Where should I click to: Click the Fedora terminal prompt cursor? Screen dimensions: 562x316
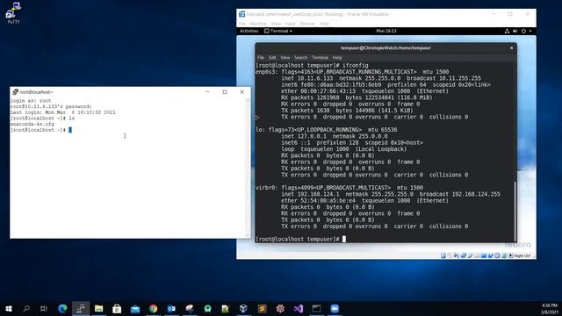(344, 239)
